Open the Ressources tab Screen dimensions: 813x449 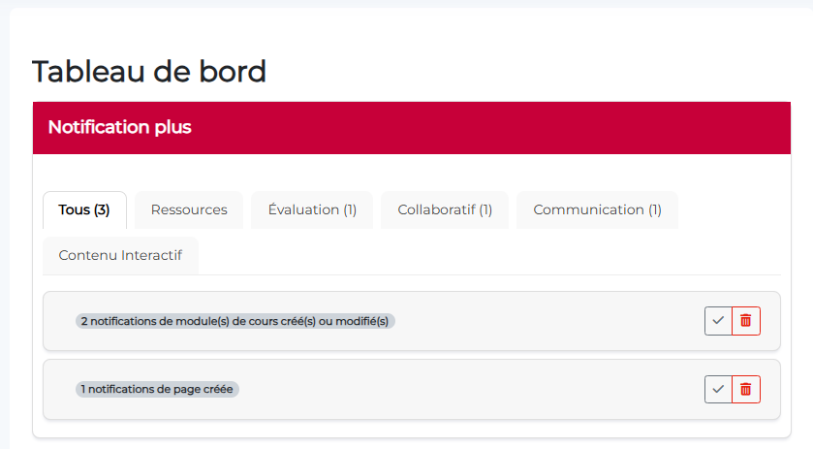[189, 209]
